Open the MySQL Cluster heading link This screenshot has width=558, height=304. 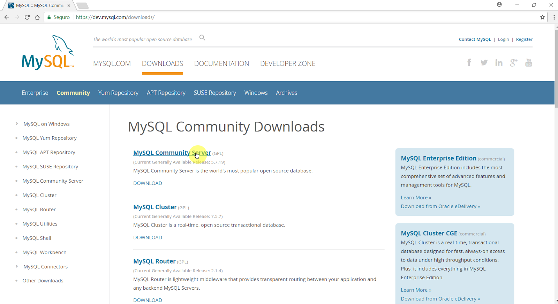(x=155, y=207)
